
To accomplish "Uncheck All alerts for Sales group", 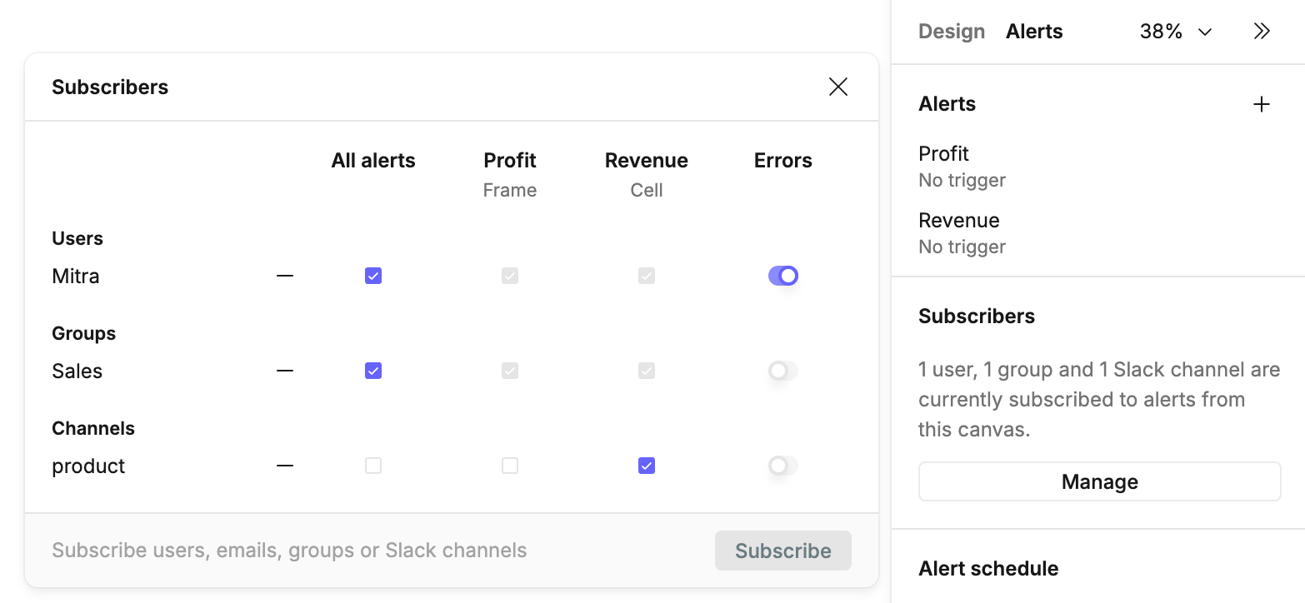I will click(373, 371).
